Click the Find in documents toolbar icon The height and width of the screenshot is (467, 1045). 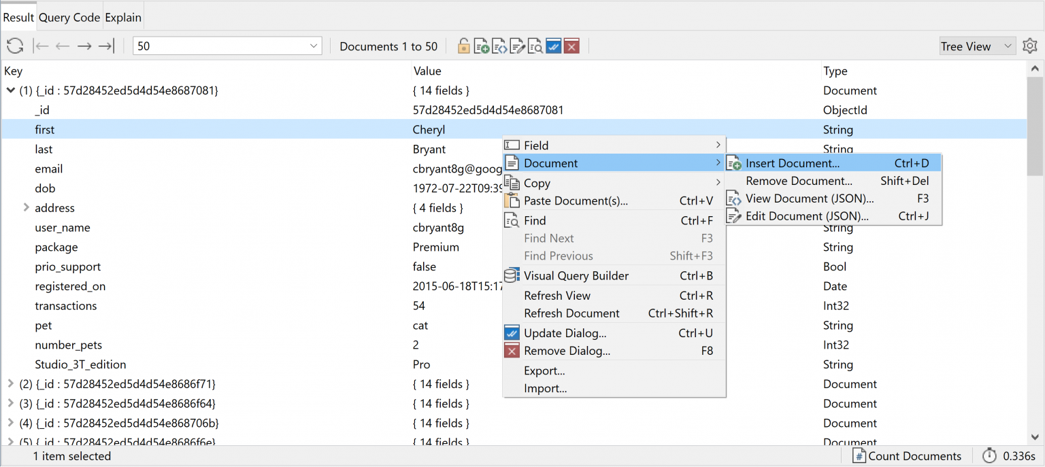(535, 46)
